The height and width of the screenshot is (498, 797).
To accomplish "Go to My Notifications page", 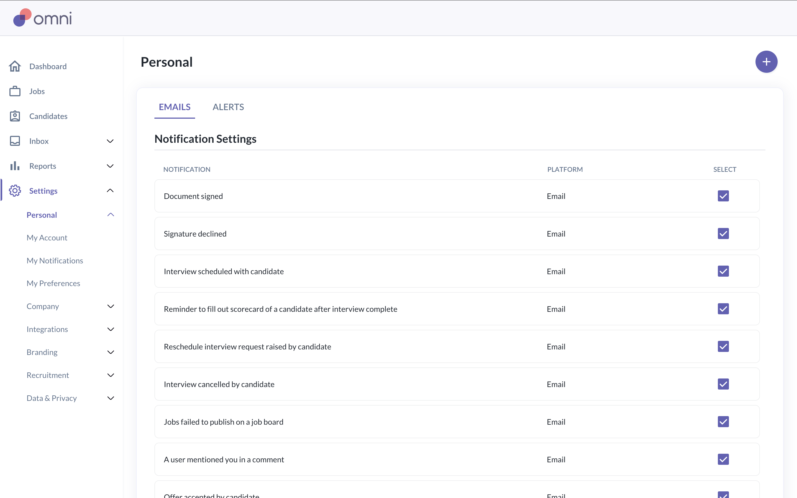I will [55, 261].
